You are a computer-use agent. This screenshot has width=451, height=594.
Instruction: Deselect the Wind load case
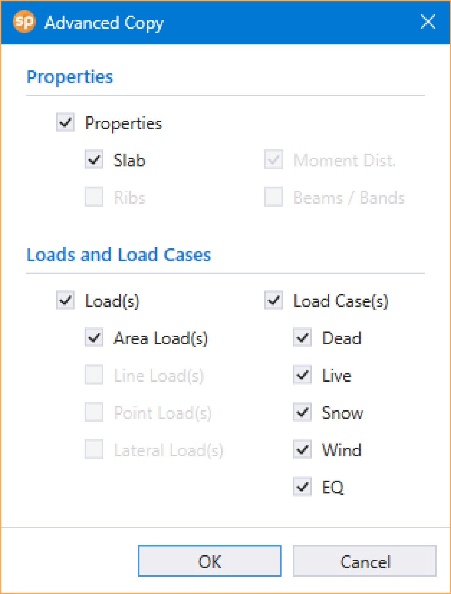pyautogui.click(x=302, y=449)
